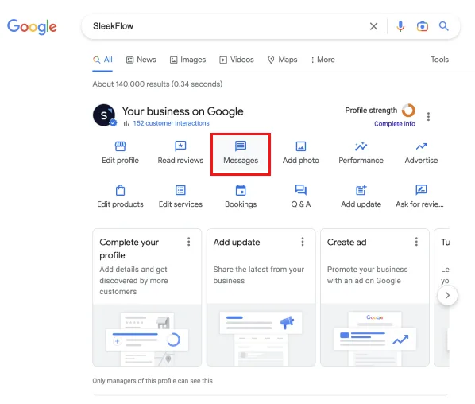Image resolution: width=475 pixels, height=404 pixels.
Task: Click the Add update post icon
Action: [x=361, y=190]
